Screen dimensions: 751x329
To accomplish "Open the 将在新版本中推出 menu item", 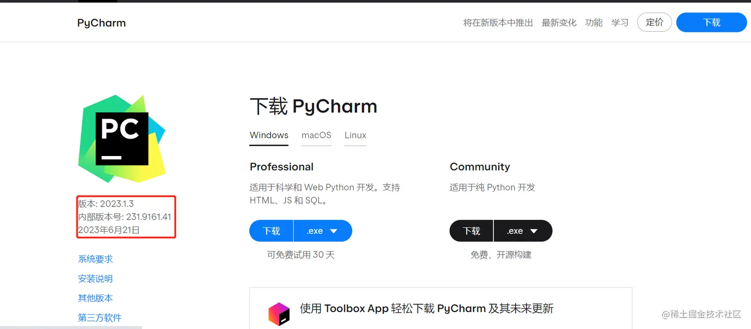I will tap(498, 23).
